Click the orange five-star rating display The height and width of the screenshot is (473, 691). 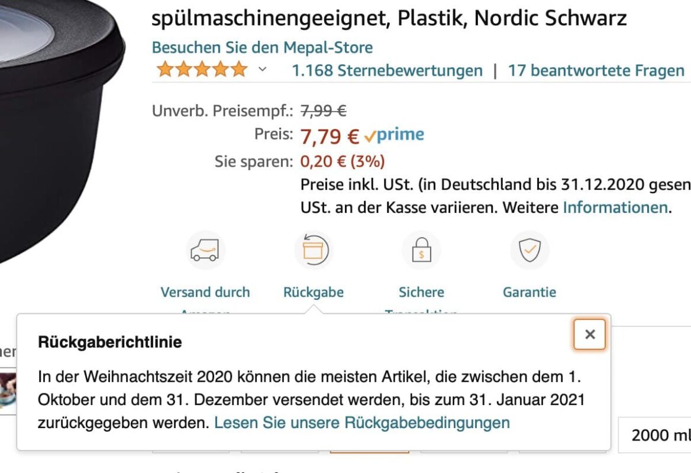[x=201, y=70]
